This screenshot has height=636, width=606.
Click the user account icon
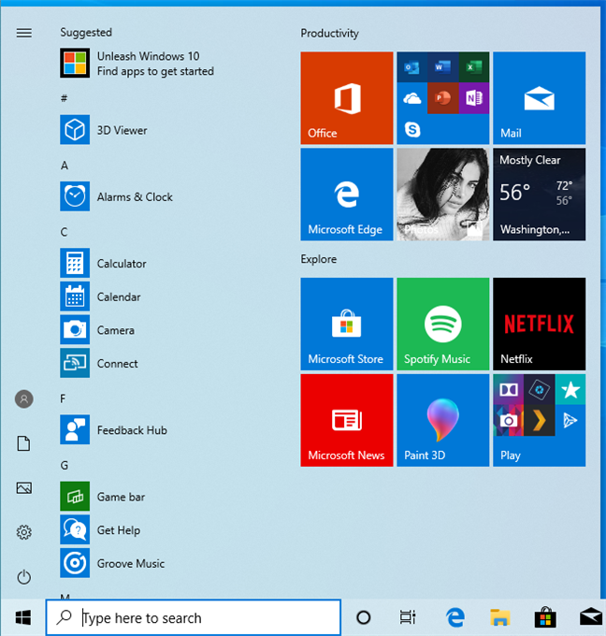(x=24, y=399)
